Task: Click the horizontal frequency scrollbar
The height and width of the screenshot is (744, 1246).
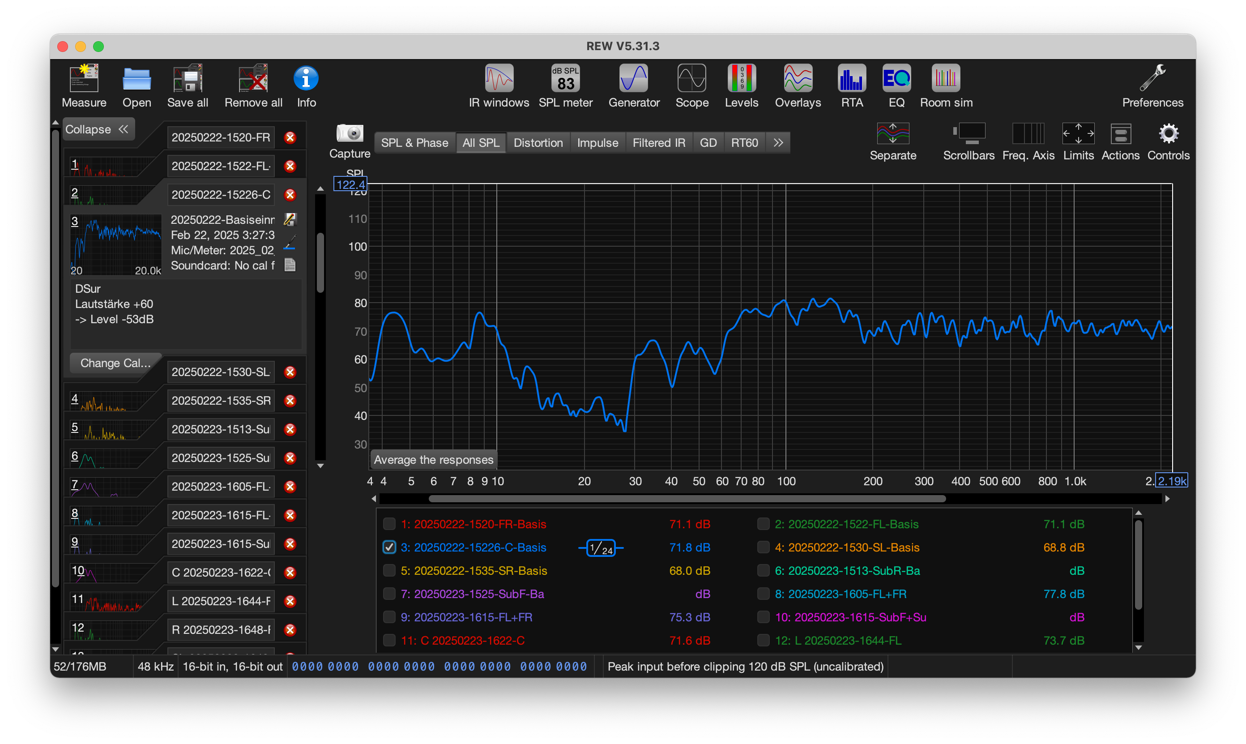Action: coord(687,499)
